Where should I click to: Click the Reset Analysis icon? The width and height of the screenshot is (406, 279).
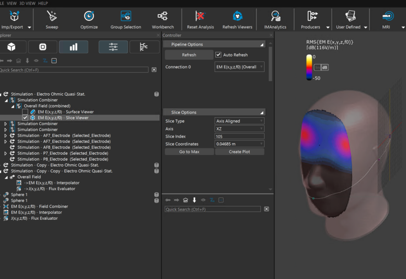click(200, 16)
